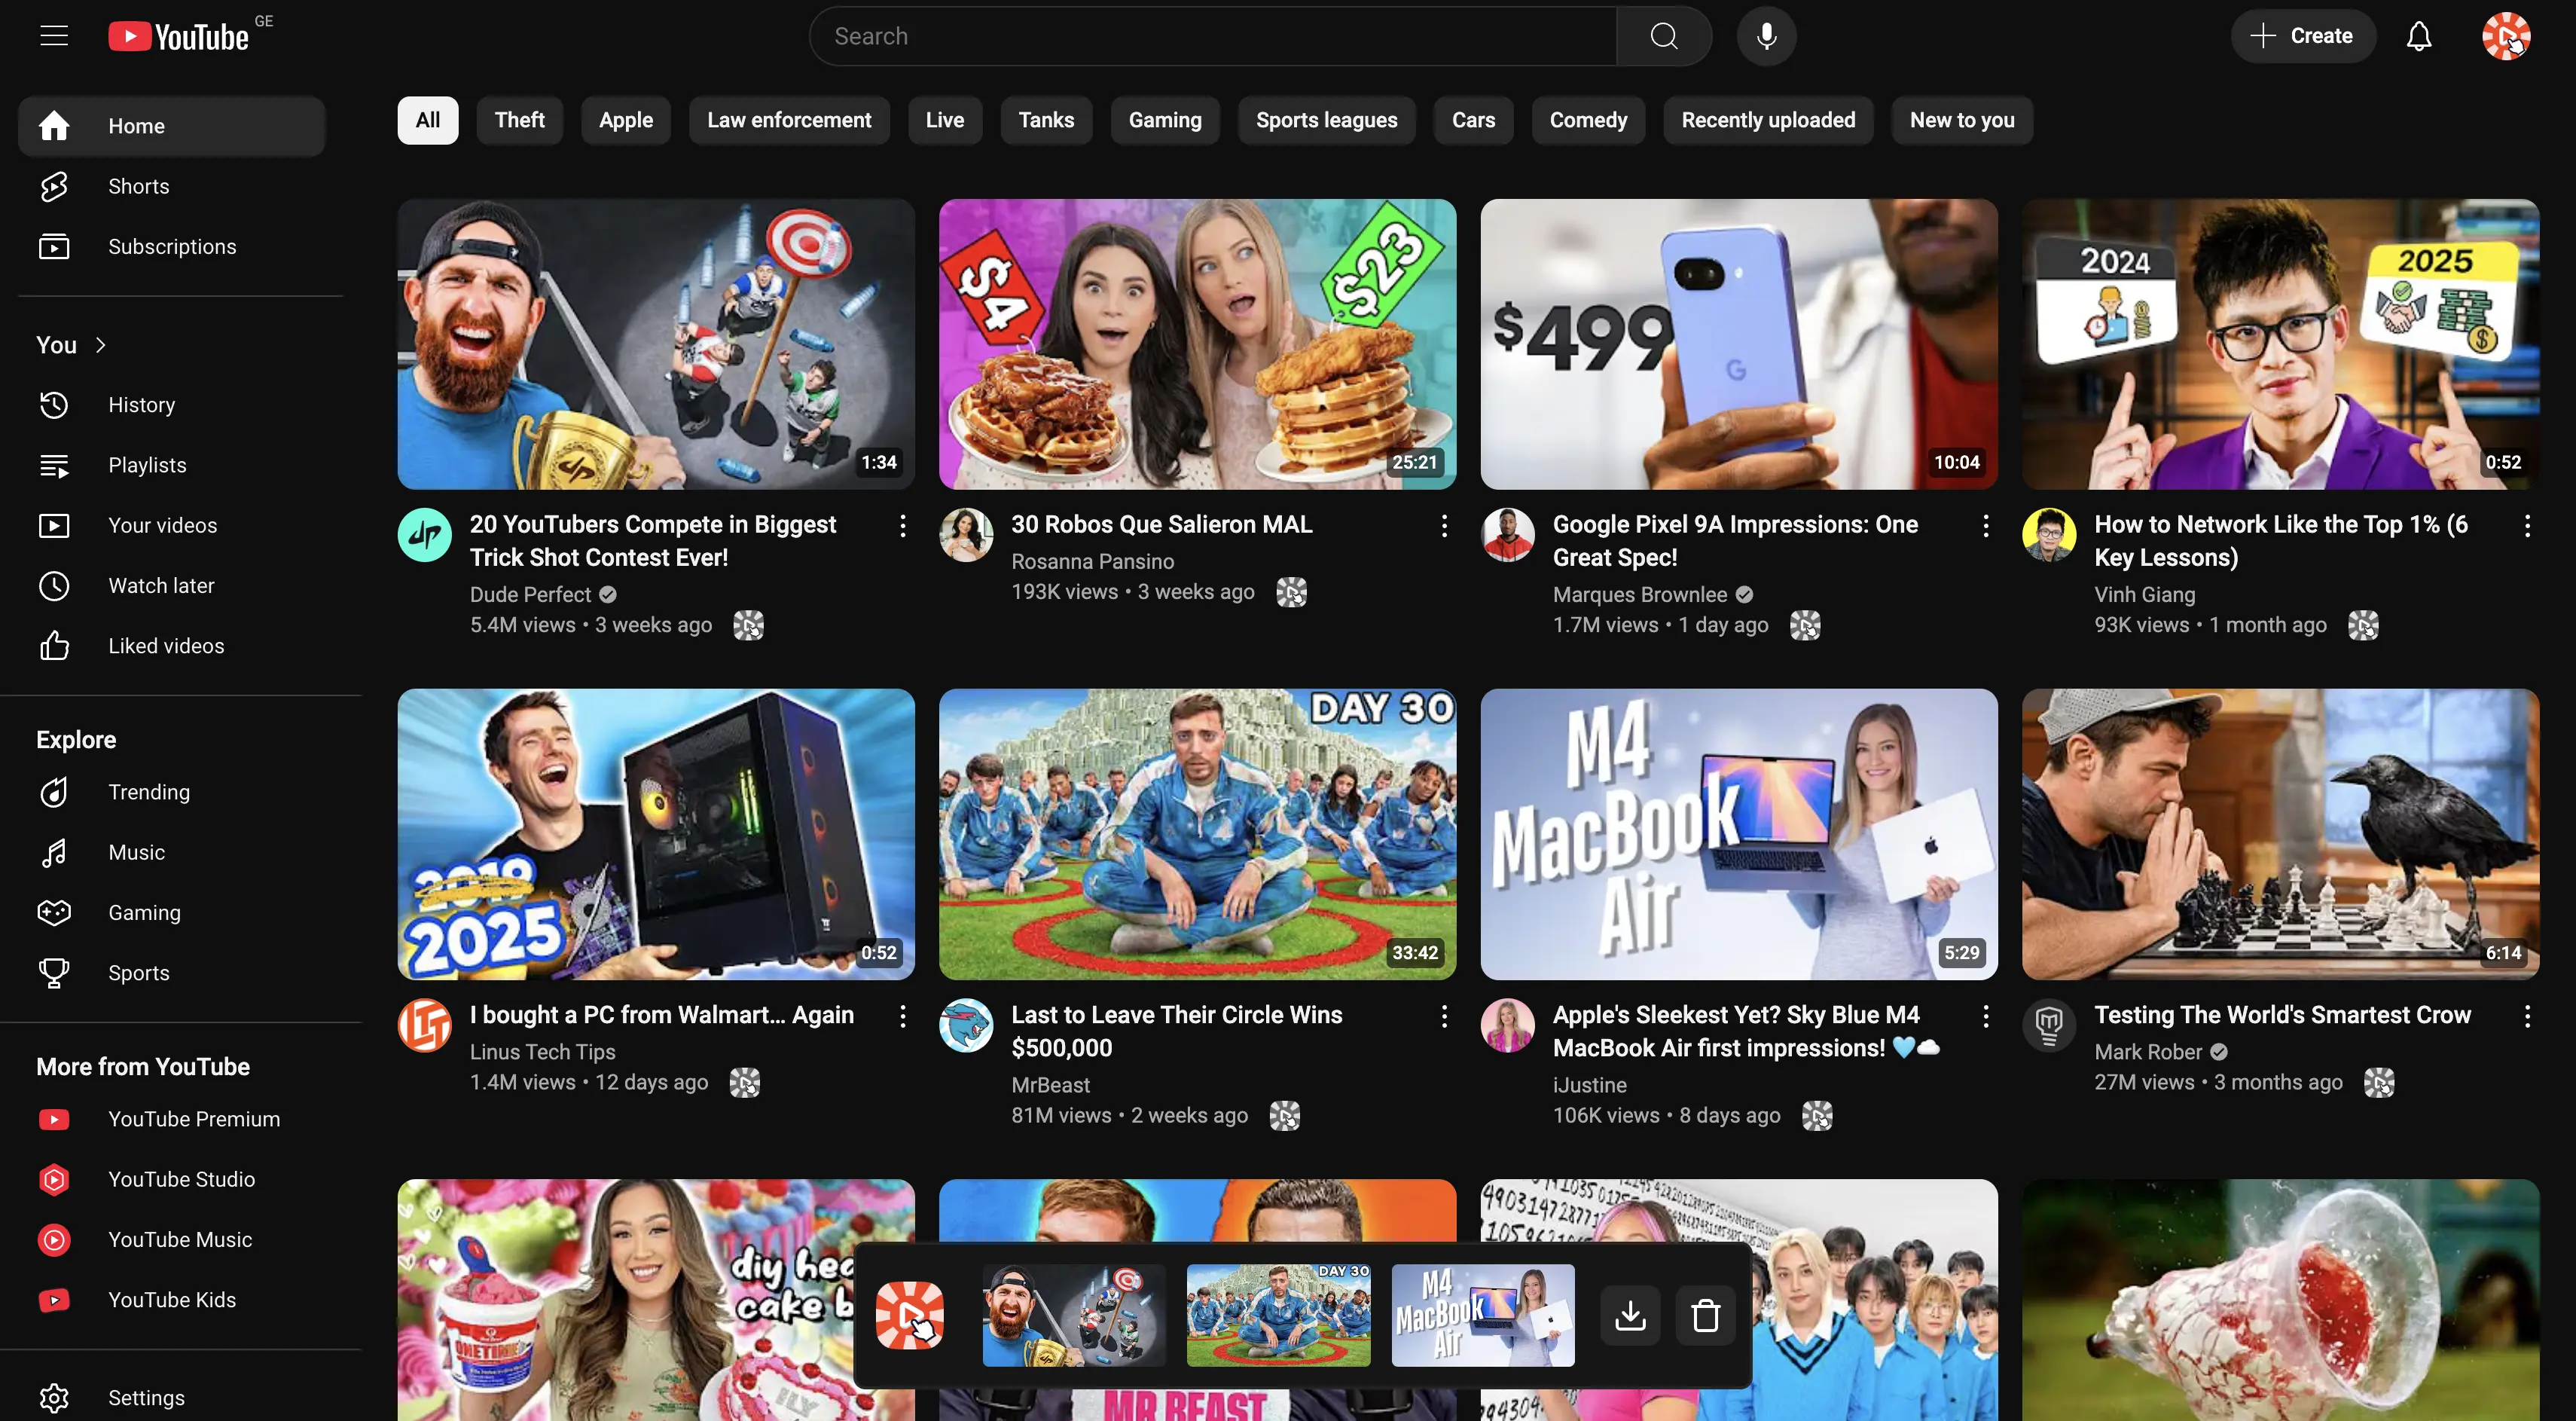
Task: Select the Recently uploaded chip
Action: point(1767,120)
